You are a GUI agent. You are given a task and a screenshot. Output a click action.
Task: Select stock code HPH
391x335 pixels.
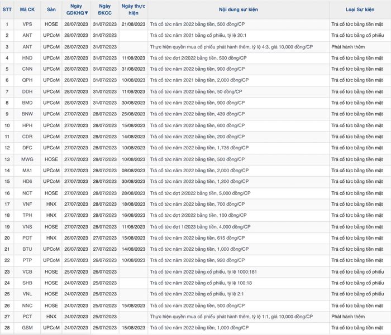pyautogui.click(x=27, y=125)
